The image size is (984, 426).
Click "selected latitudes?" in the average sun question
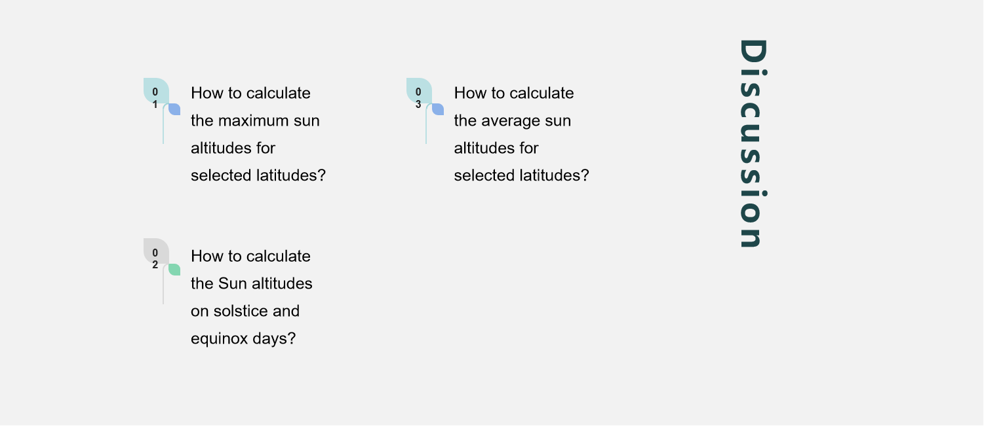point(521,176)
